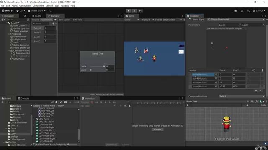Select the Layers tab in Animator
This screenshot has height=150, width=268.
tap(36, 20)
